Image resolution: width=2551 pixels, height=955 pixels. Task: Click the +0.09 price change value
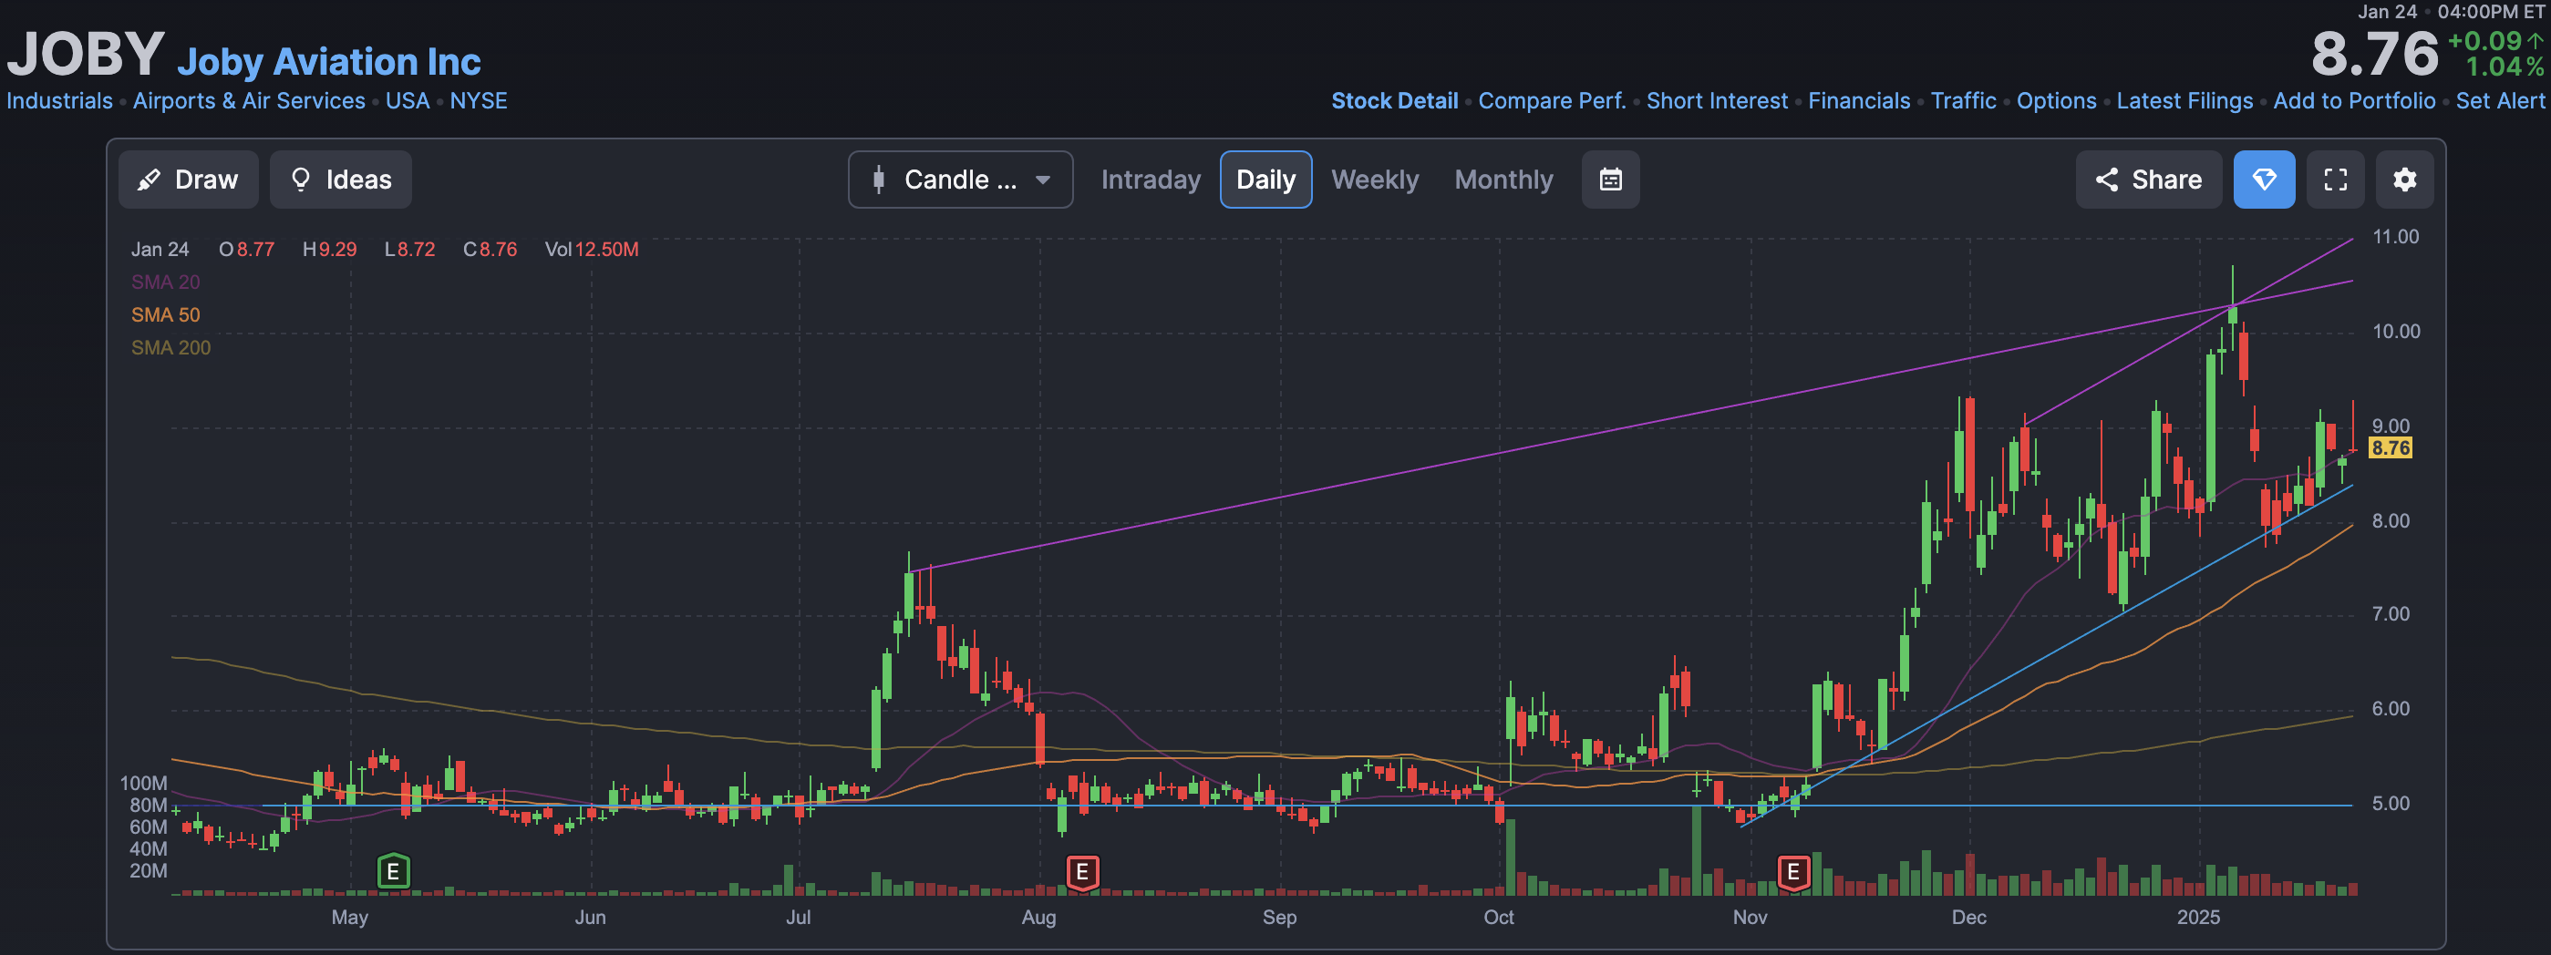coord(2484,41)
